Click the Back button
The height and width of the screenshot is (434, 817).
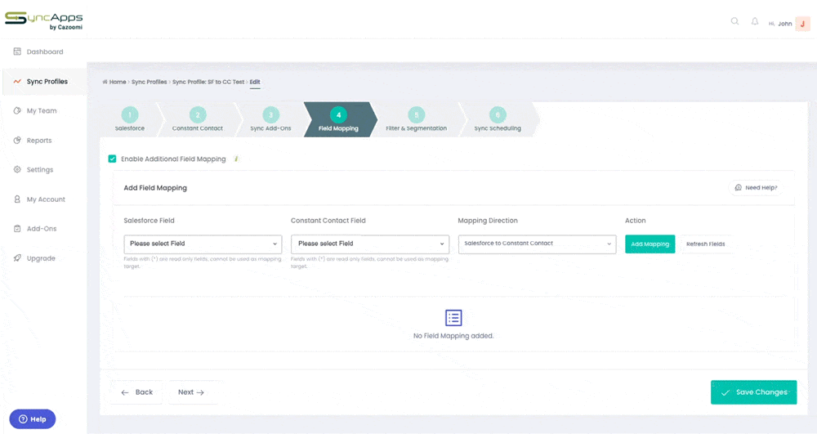tap(137, 392)
